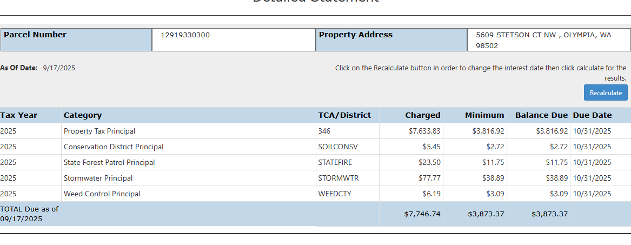The height and width of the screenshot is (245, 631).
Task: Click the State Forest Patrol Principal row
Action: [109, 162]
